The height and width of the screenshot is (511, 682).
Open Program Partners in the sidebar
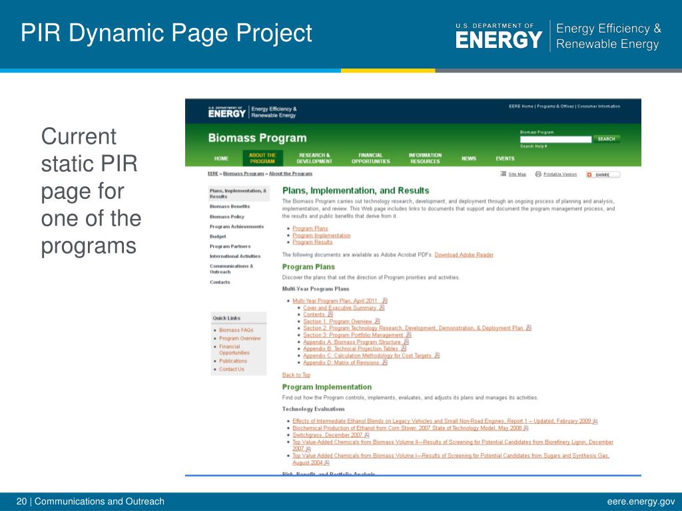click(x=230, y=246)
